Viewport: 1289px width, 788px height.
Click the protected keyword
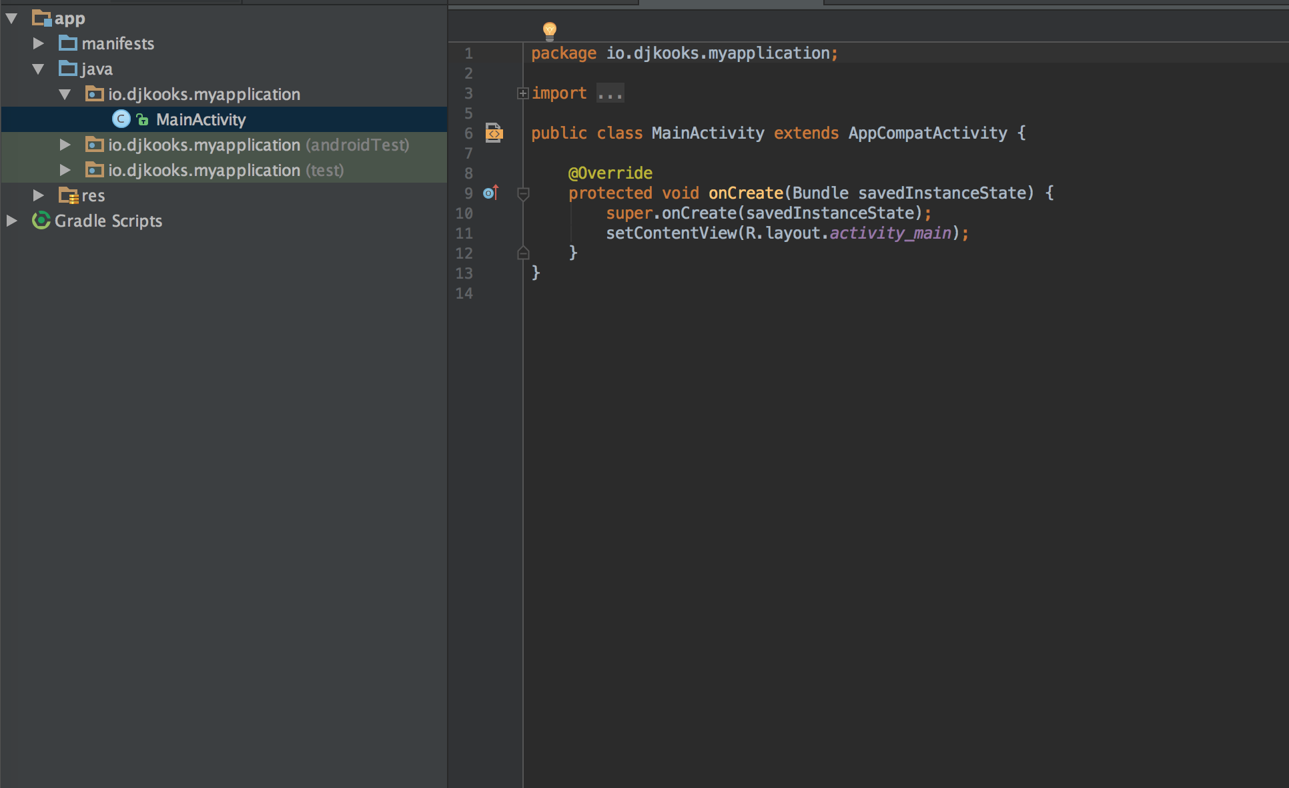pos(610,193)
